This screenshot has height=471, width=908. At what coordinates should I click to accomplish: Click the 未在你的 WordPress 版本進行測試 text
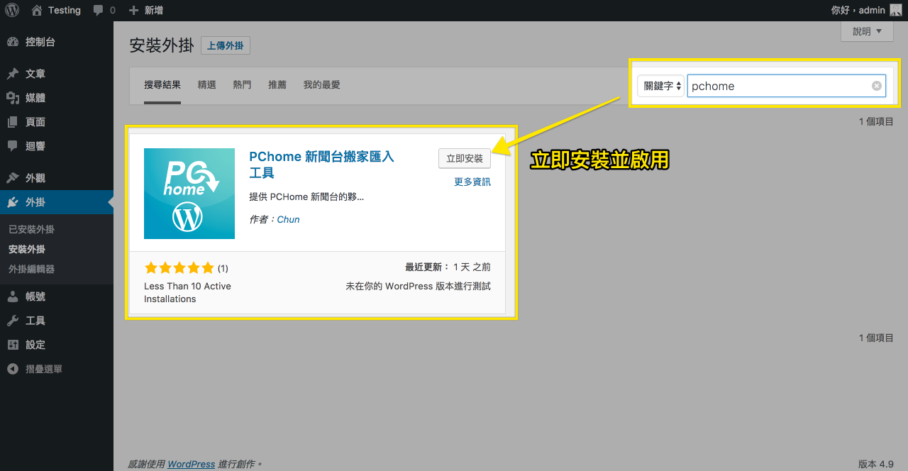418,287
